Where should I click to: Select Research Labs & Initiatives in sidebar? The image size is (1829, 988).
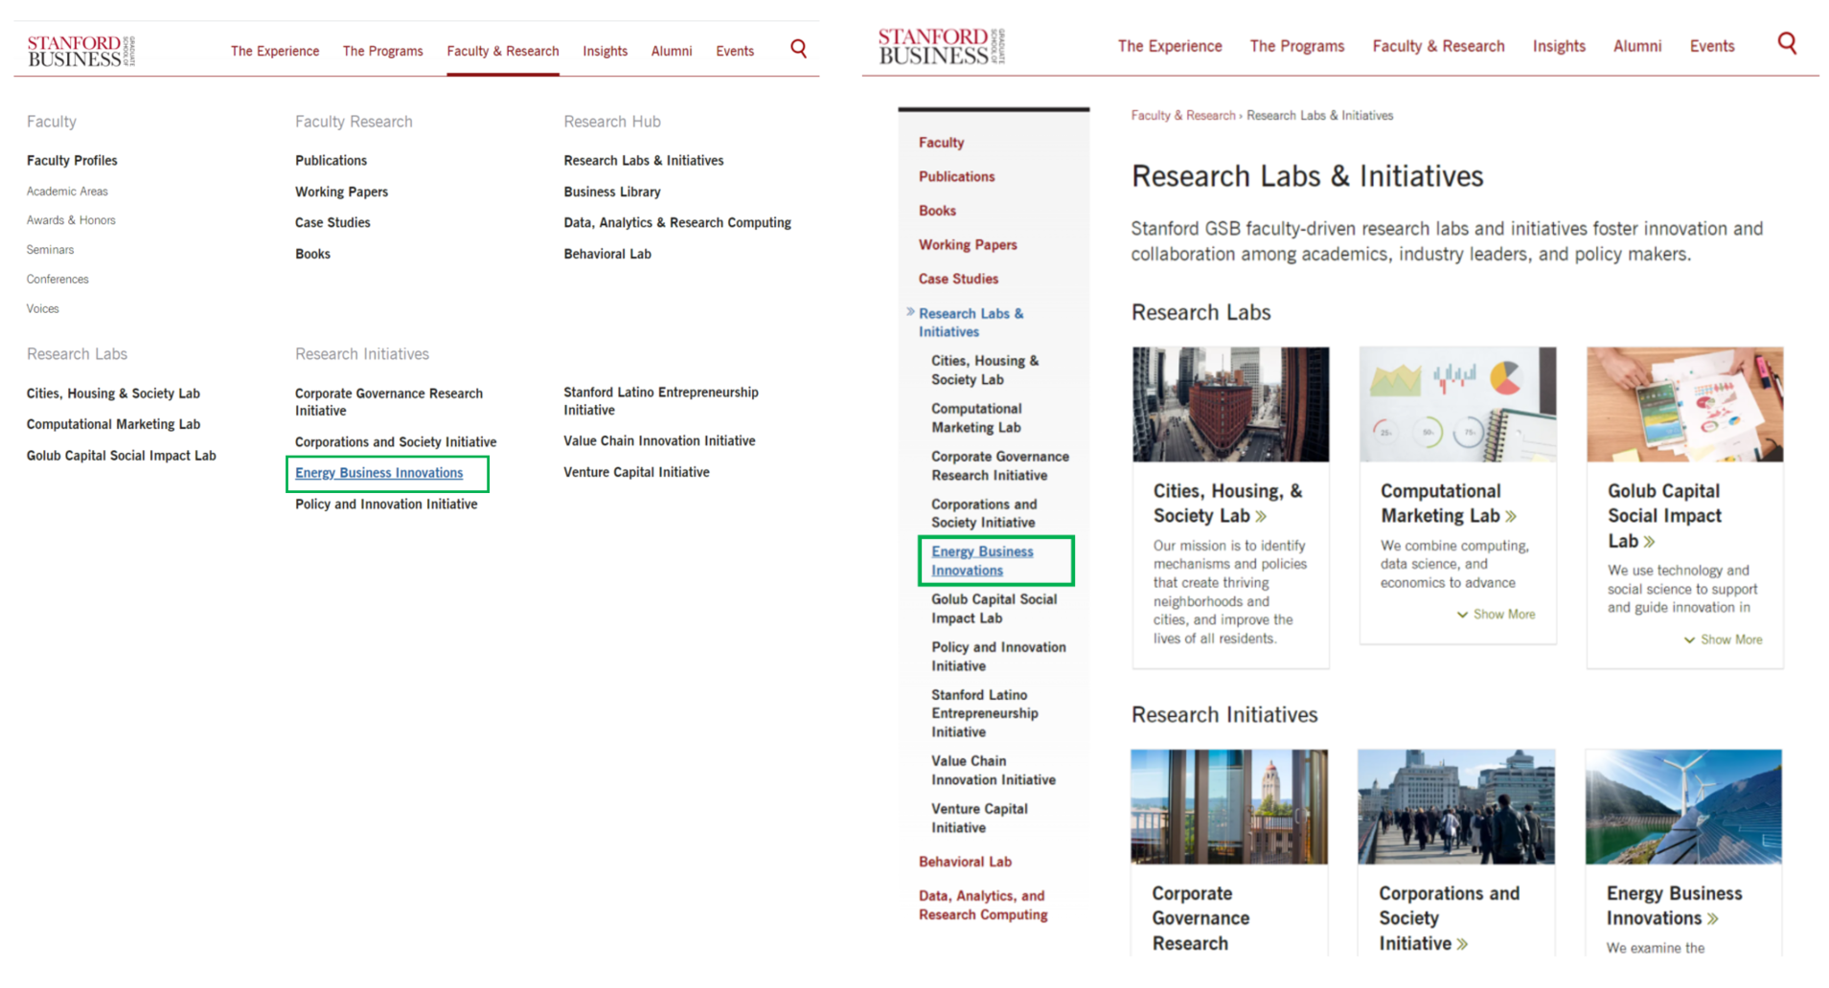971,323
